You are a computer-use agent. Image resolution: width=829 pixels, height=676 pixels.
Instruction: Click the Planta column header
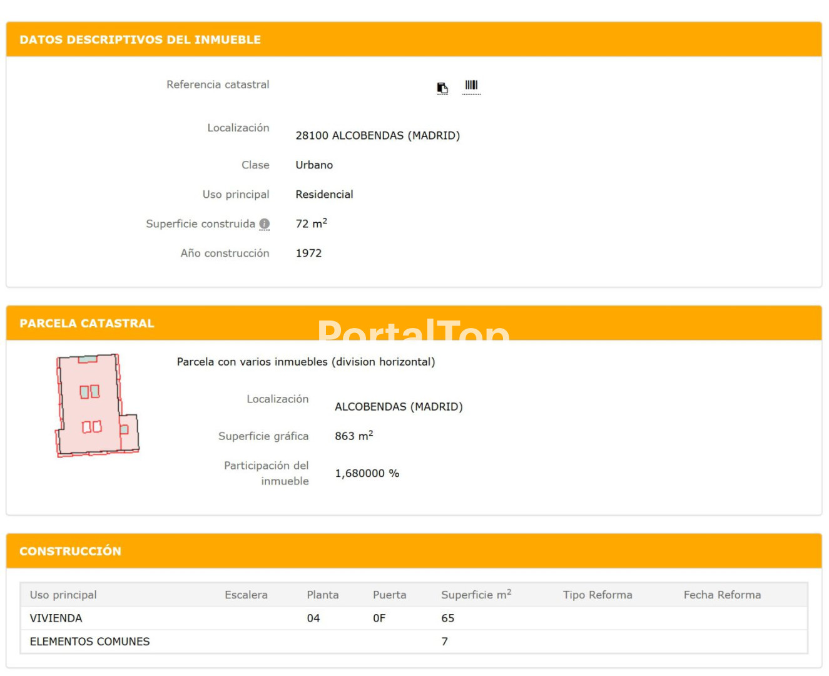[322, 595]
